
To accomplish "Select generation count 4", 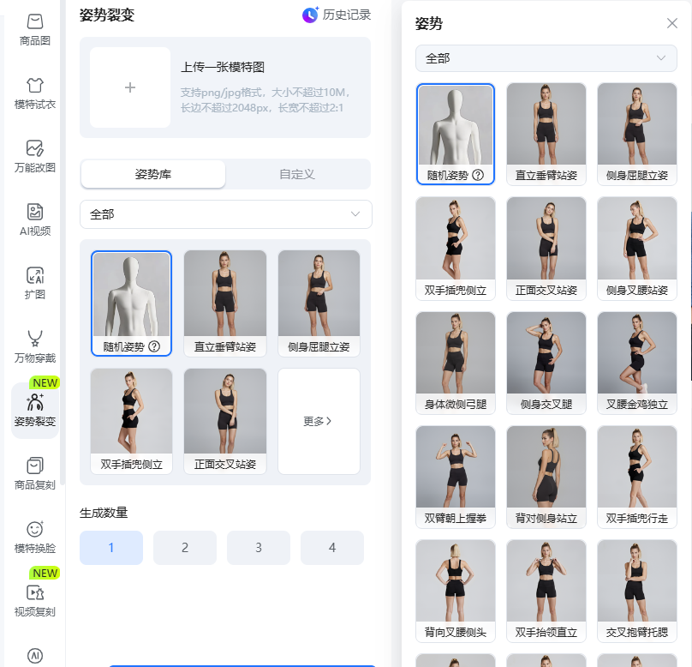I will (x=332, y=548).
